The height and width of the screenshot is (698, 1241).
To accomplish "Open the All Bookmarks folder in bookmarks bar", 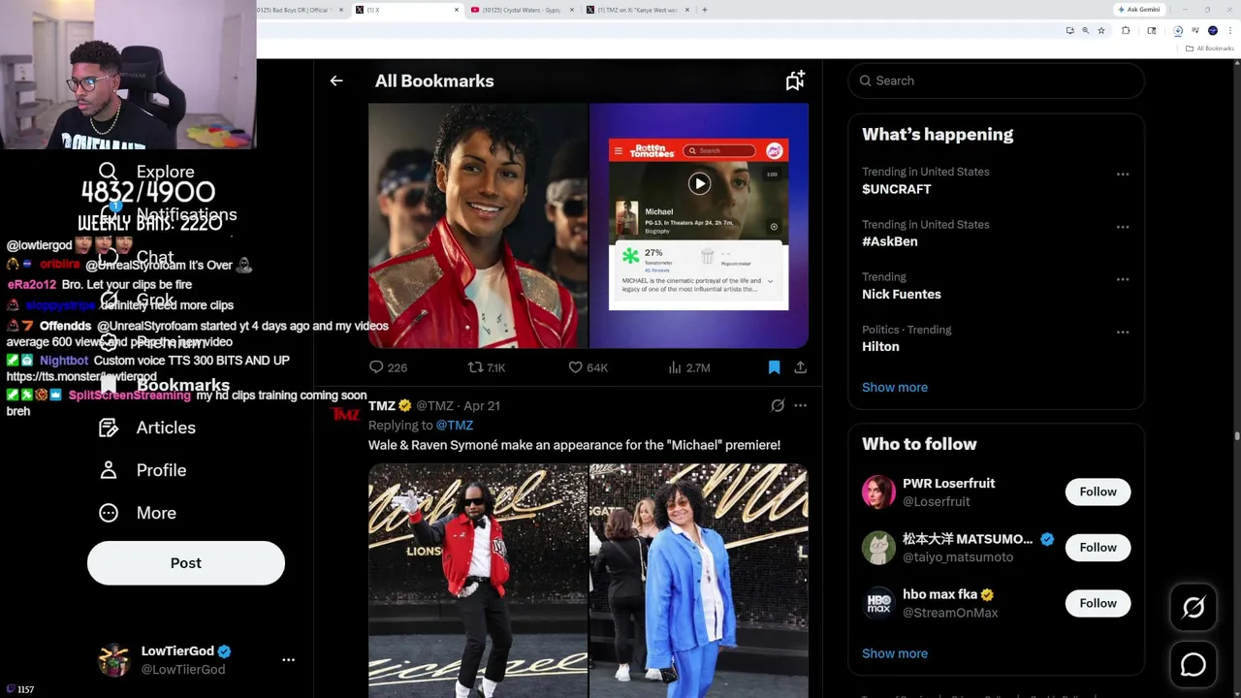I will (x=1209, y=48).
